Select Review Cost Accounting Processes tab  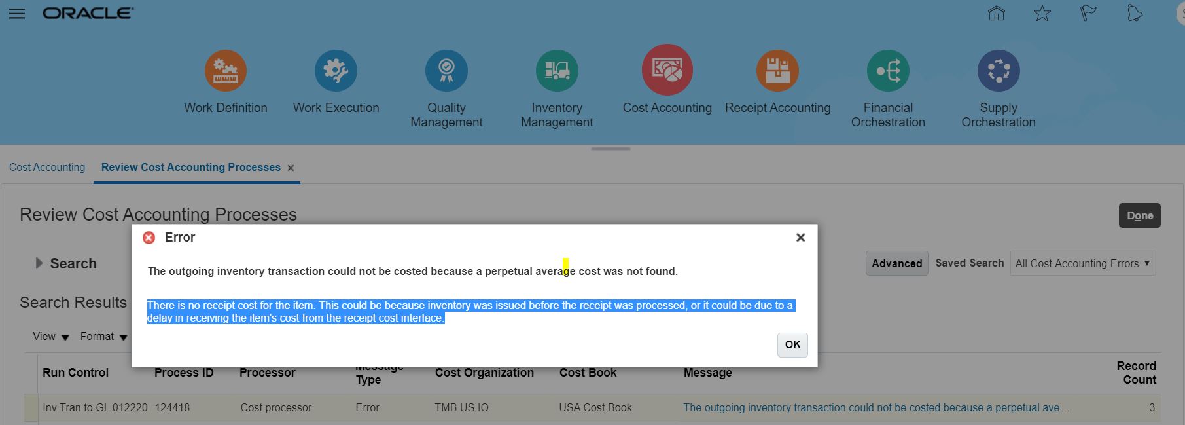[191, 167]
